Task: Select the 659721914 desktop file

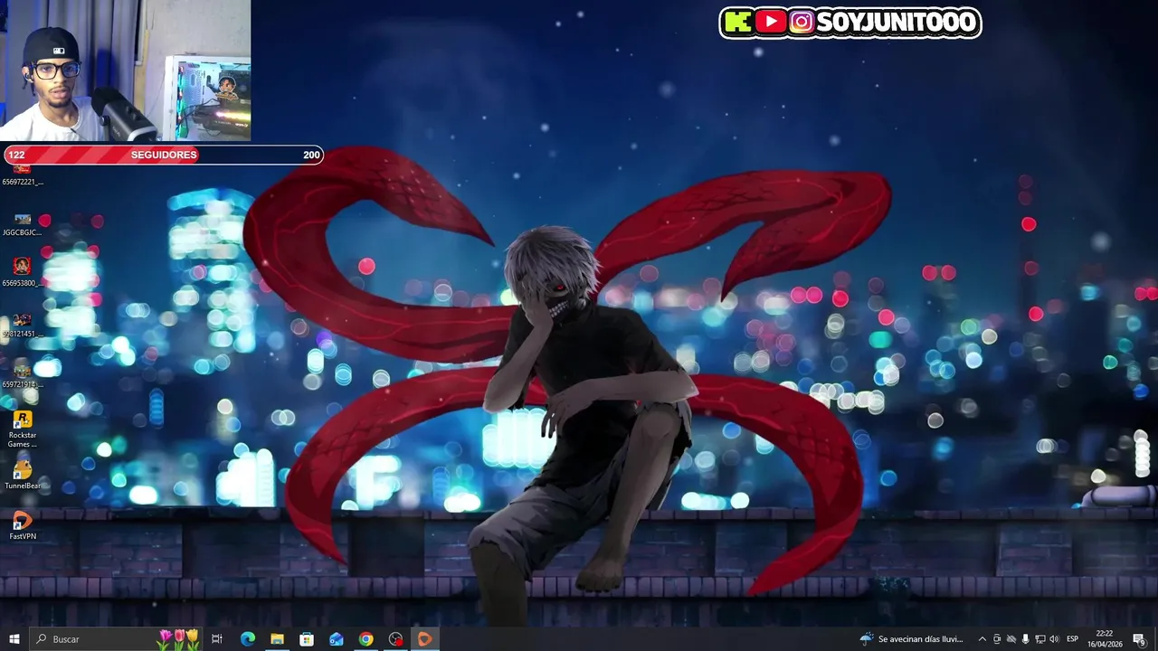Action: [23, 376]
